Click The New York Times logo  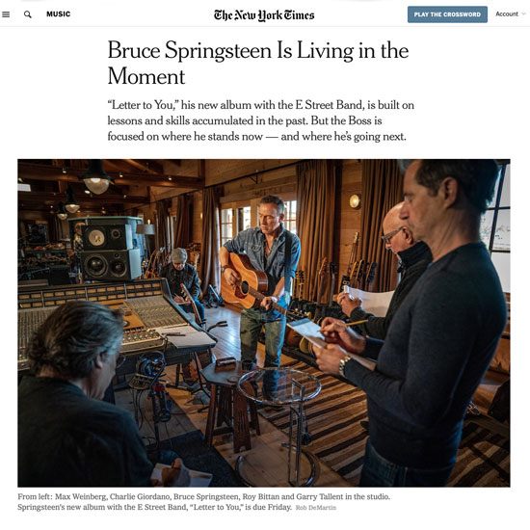(x=264, y=15)
